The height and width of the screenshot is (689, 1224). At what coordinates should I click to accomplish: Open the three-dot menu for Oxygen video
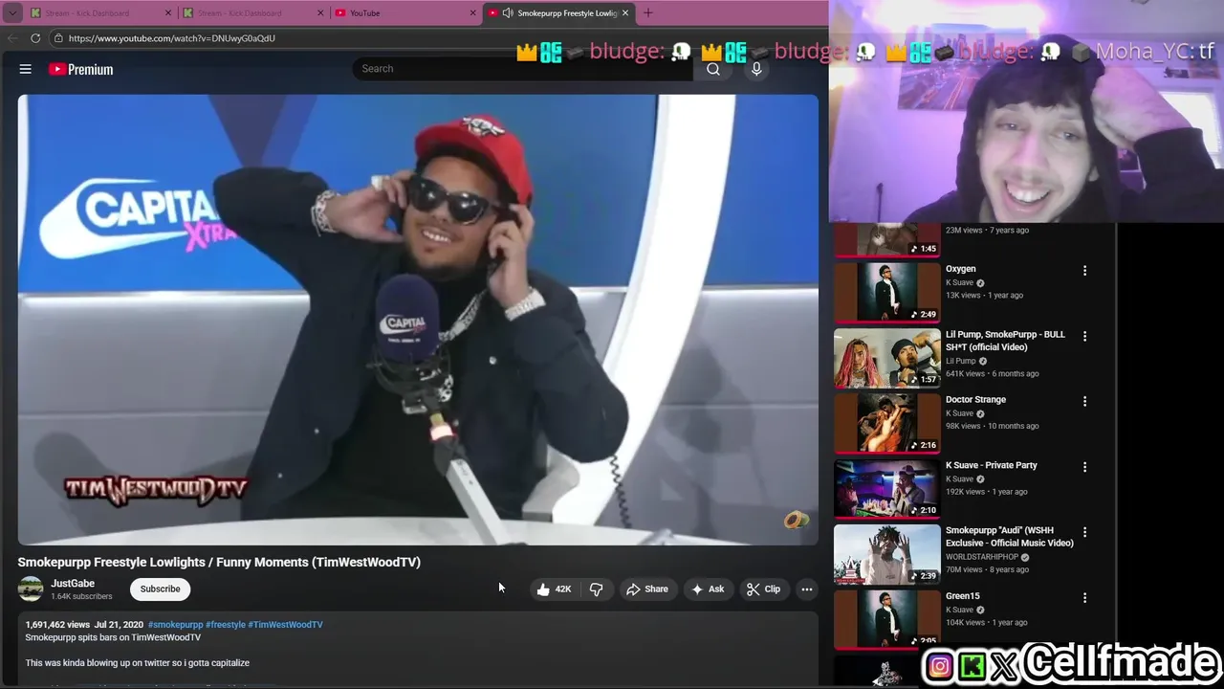point(1084,271)
